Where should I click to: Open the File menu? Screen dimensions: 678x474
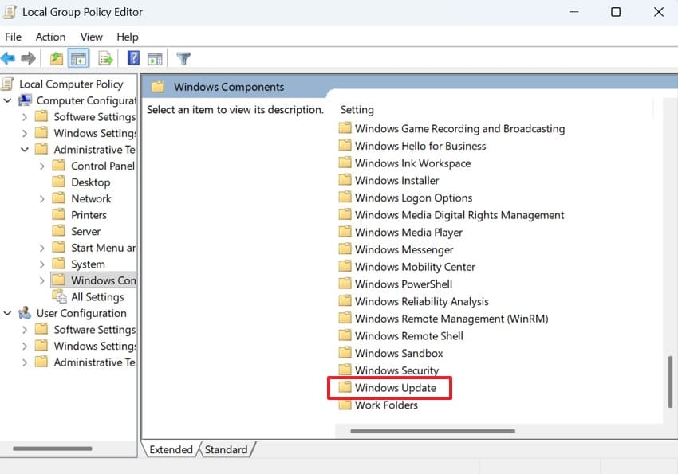[x=13, y=37]
